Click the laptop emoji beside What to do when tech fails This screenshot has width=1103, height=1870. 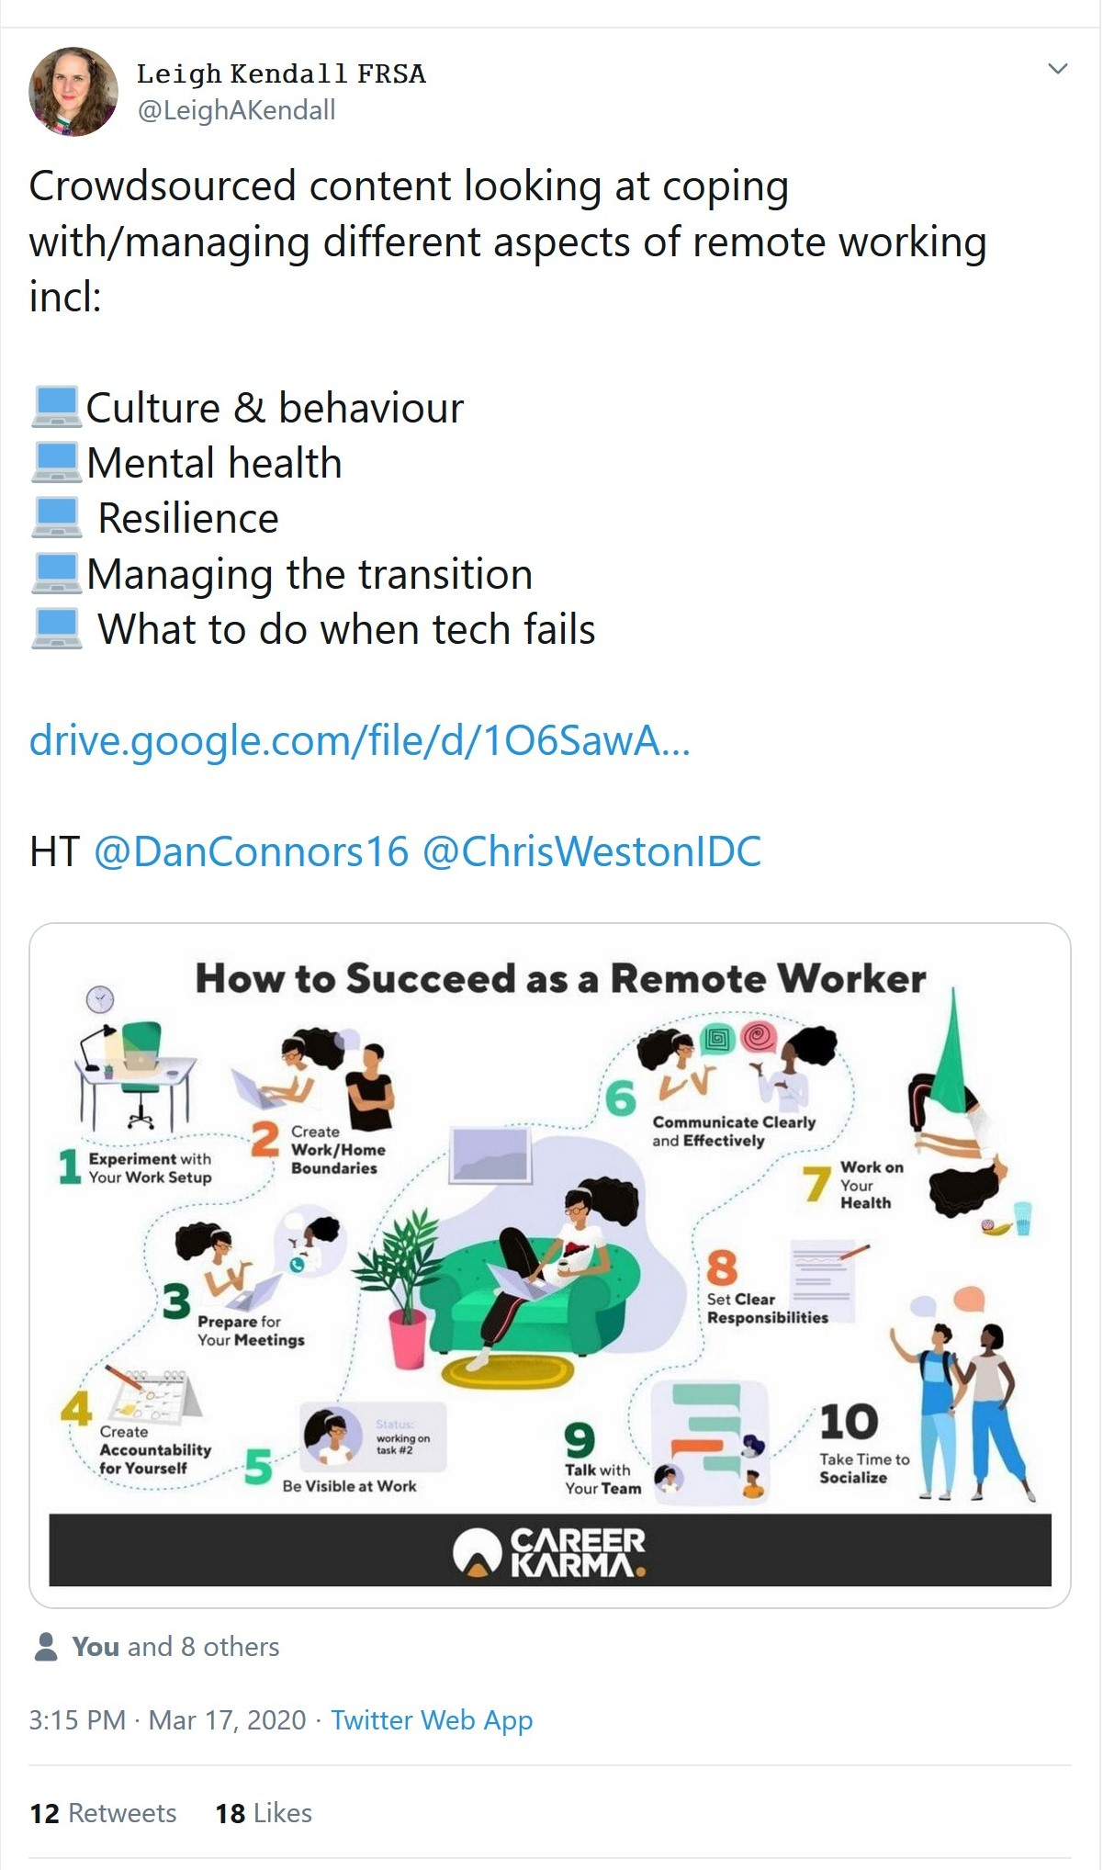pyautogui.click(x=56, y=629)
